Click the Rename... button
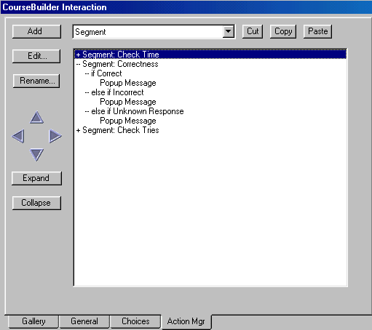Viewport: 372px width, 330px height. click(x=36, y=81)
